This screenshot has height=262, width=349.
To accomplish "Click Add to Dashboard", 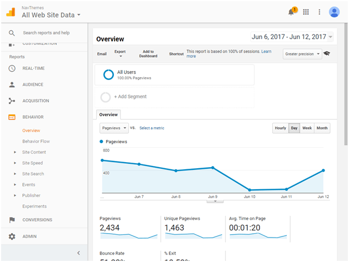I will click(148, 54).
